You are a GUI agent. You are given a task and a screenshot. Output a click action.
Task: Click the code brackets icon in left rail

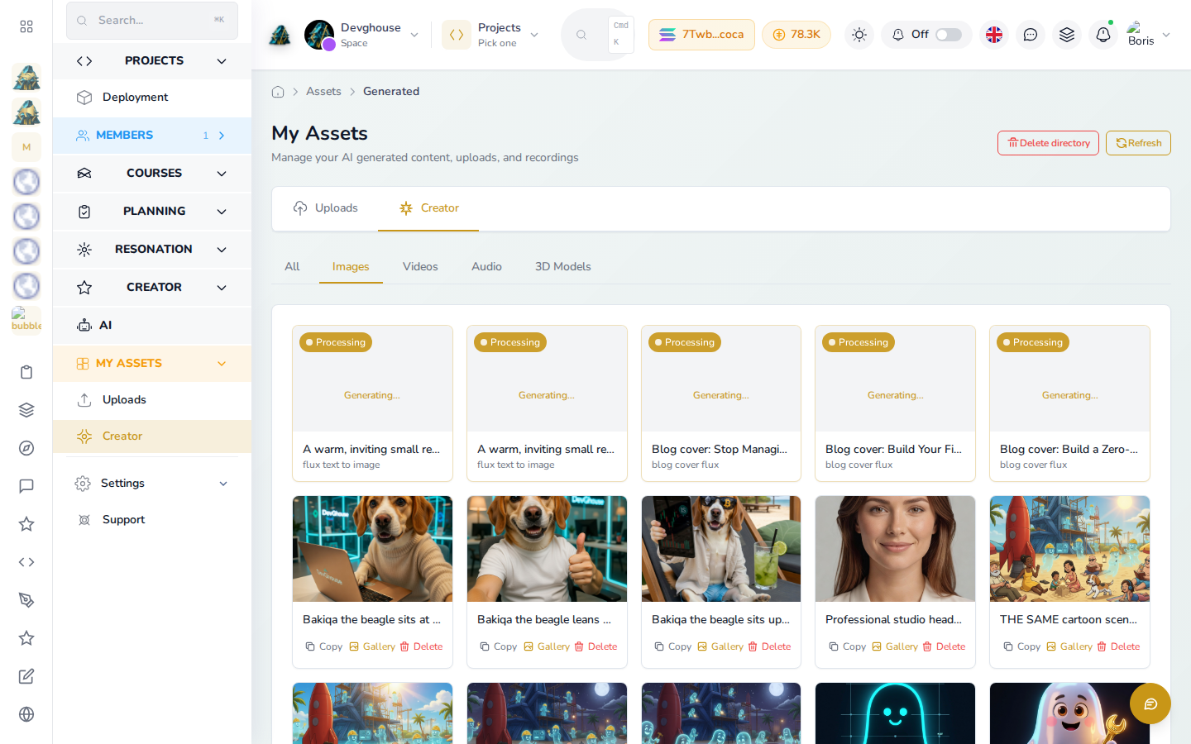pyautogui.click(x=26, y=562)
